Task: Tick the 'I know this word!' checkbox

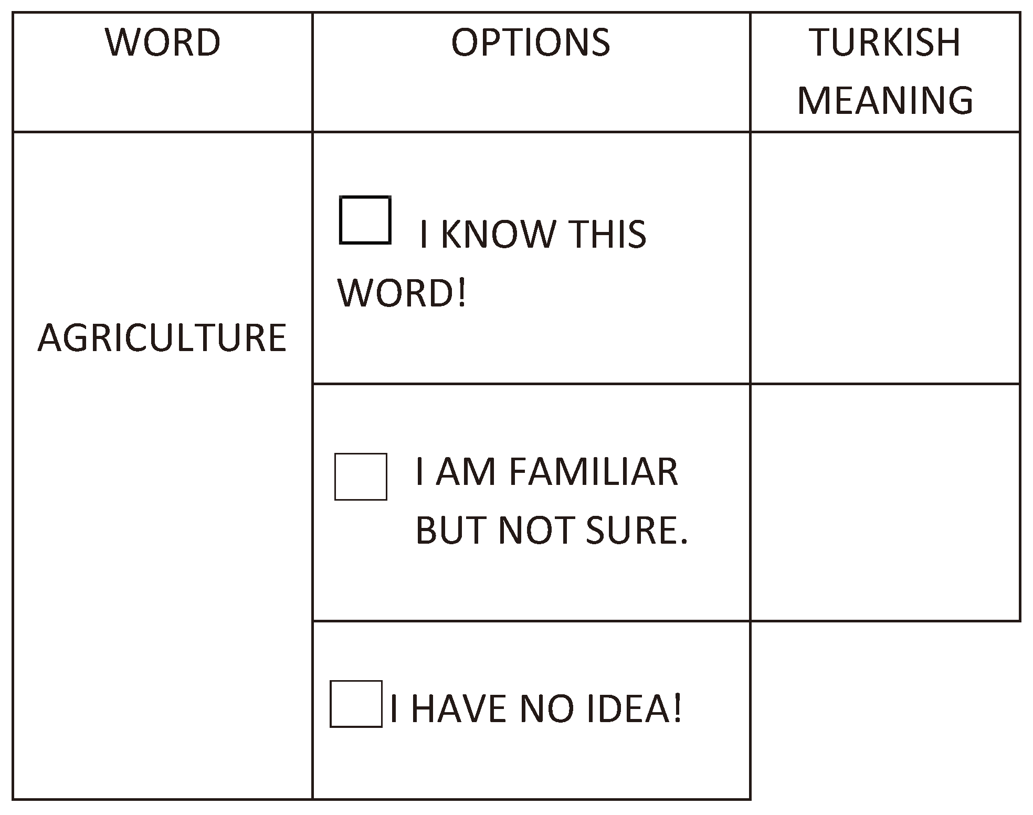Action: pos(365,220)
